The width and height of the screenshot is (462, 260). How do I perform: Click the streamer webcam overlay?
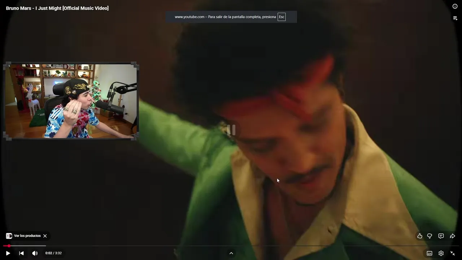[71, 101]
